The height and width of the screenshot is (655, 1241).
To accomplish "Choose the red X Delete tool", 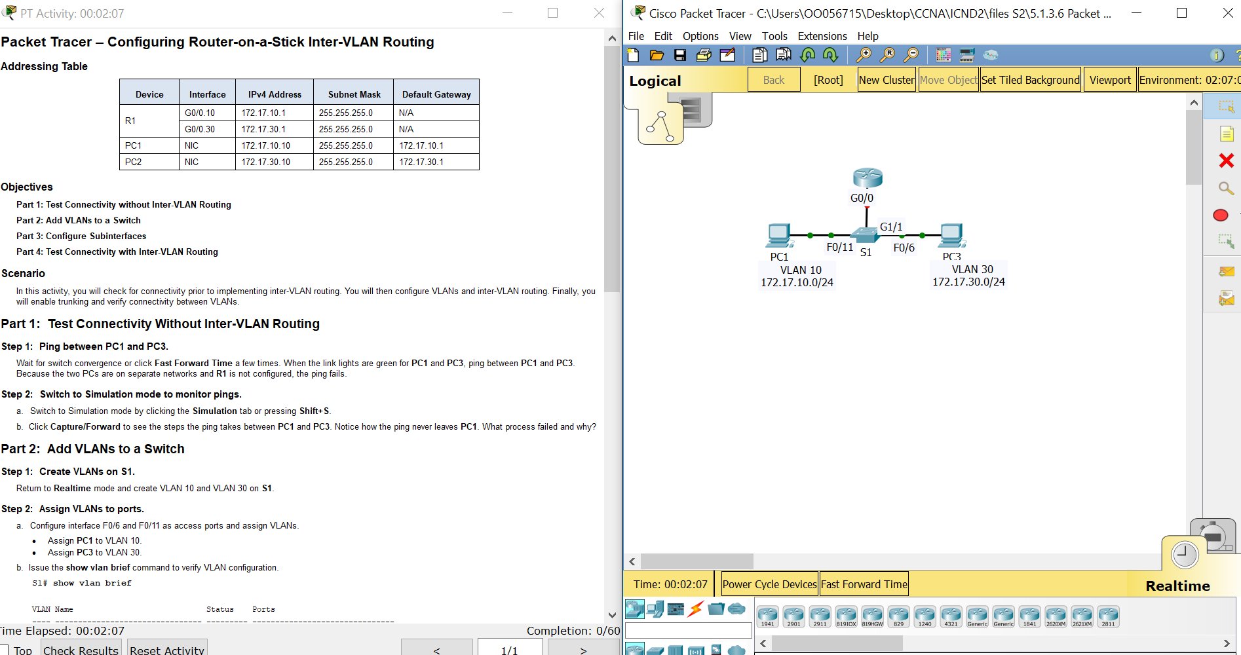I will coord(1227,160).
